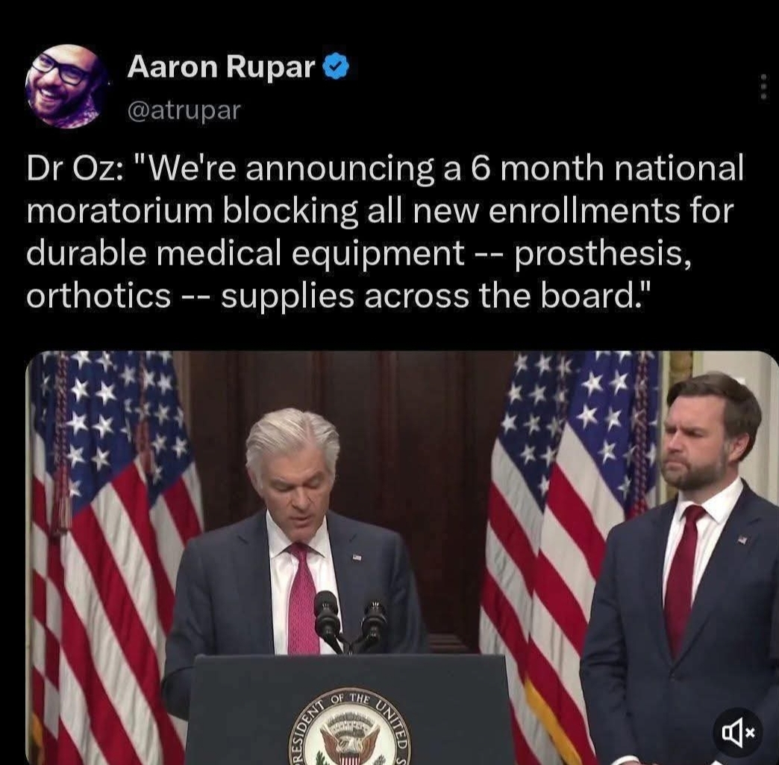Click the black microphones on the podium
Screen dimensions: 779x765
click(x=350, y=620)
